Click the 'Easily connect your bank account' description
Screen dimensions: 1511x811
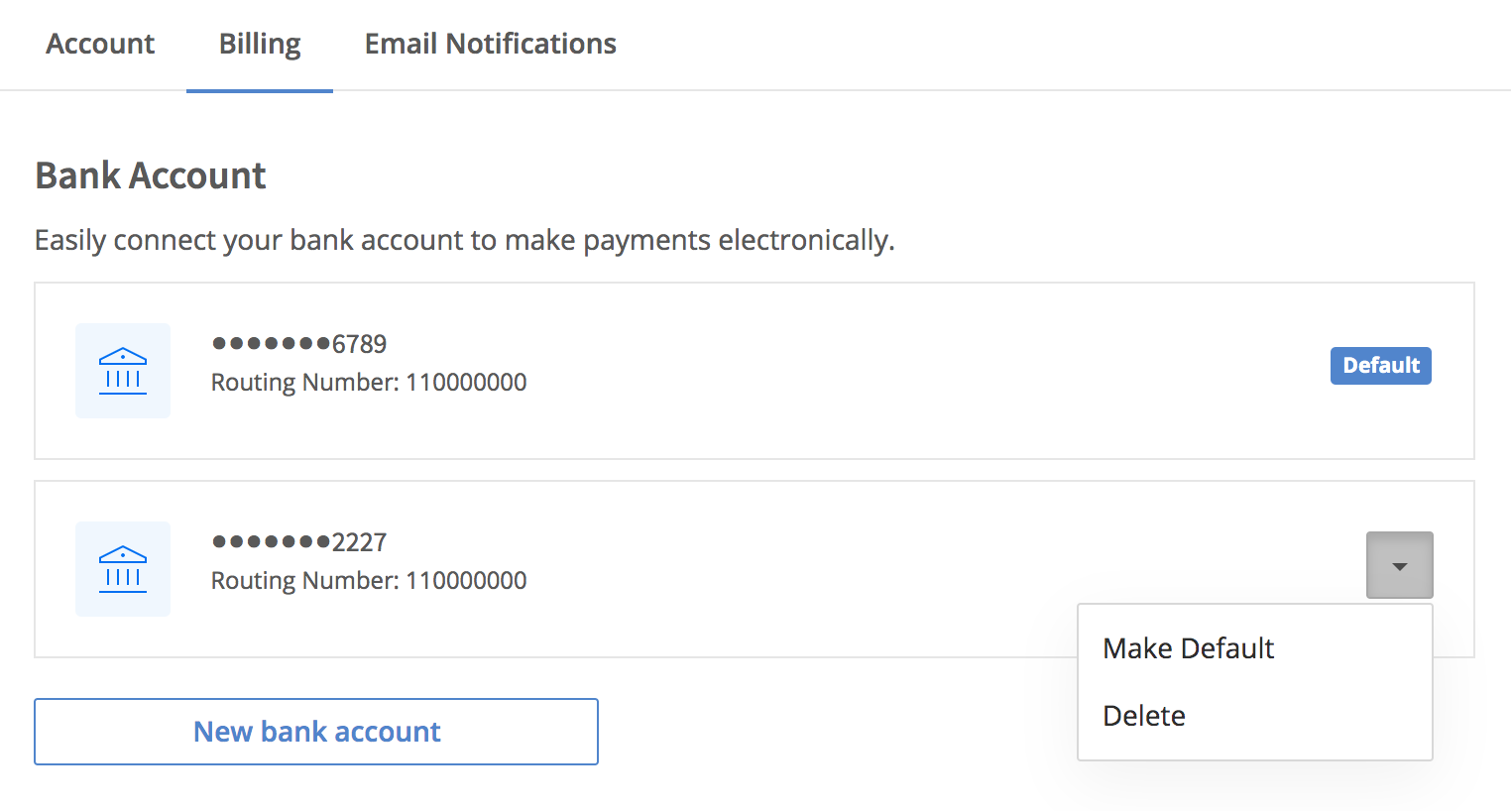(x=464, y=241)
